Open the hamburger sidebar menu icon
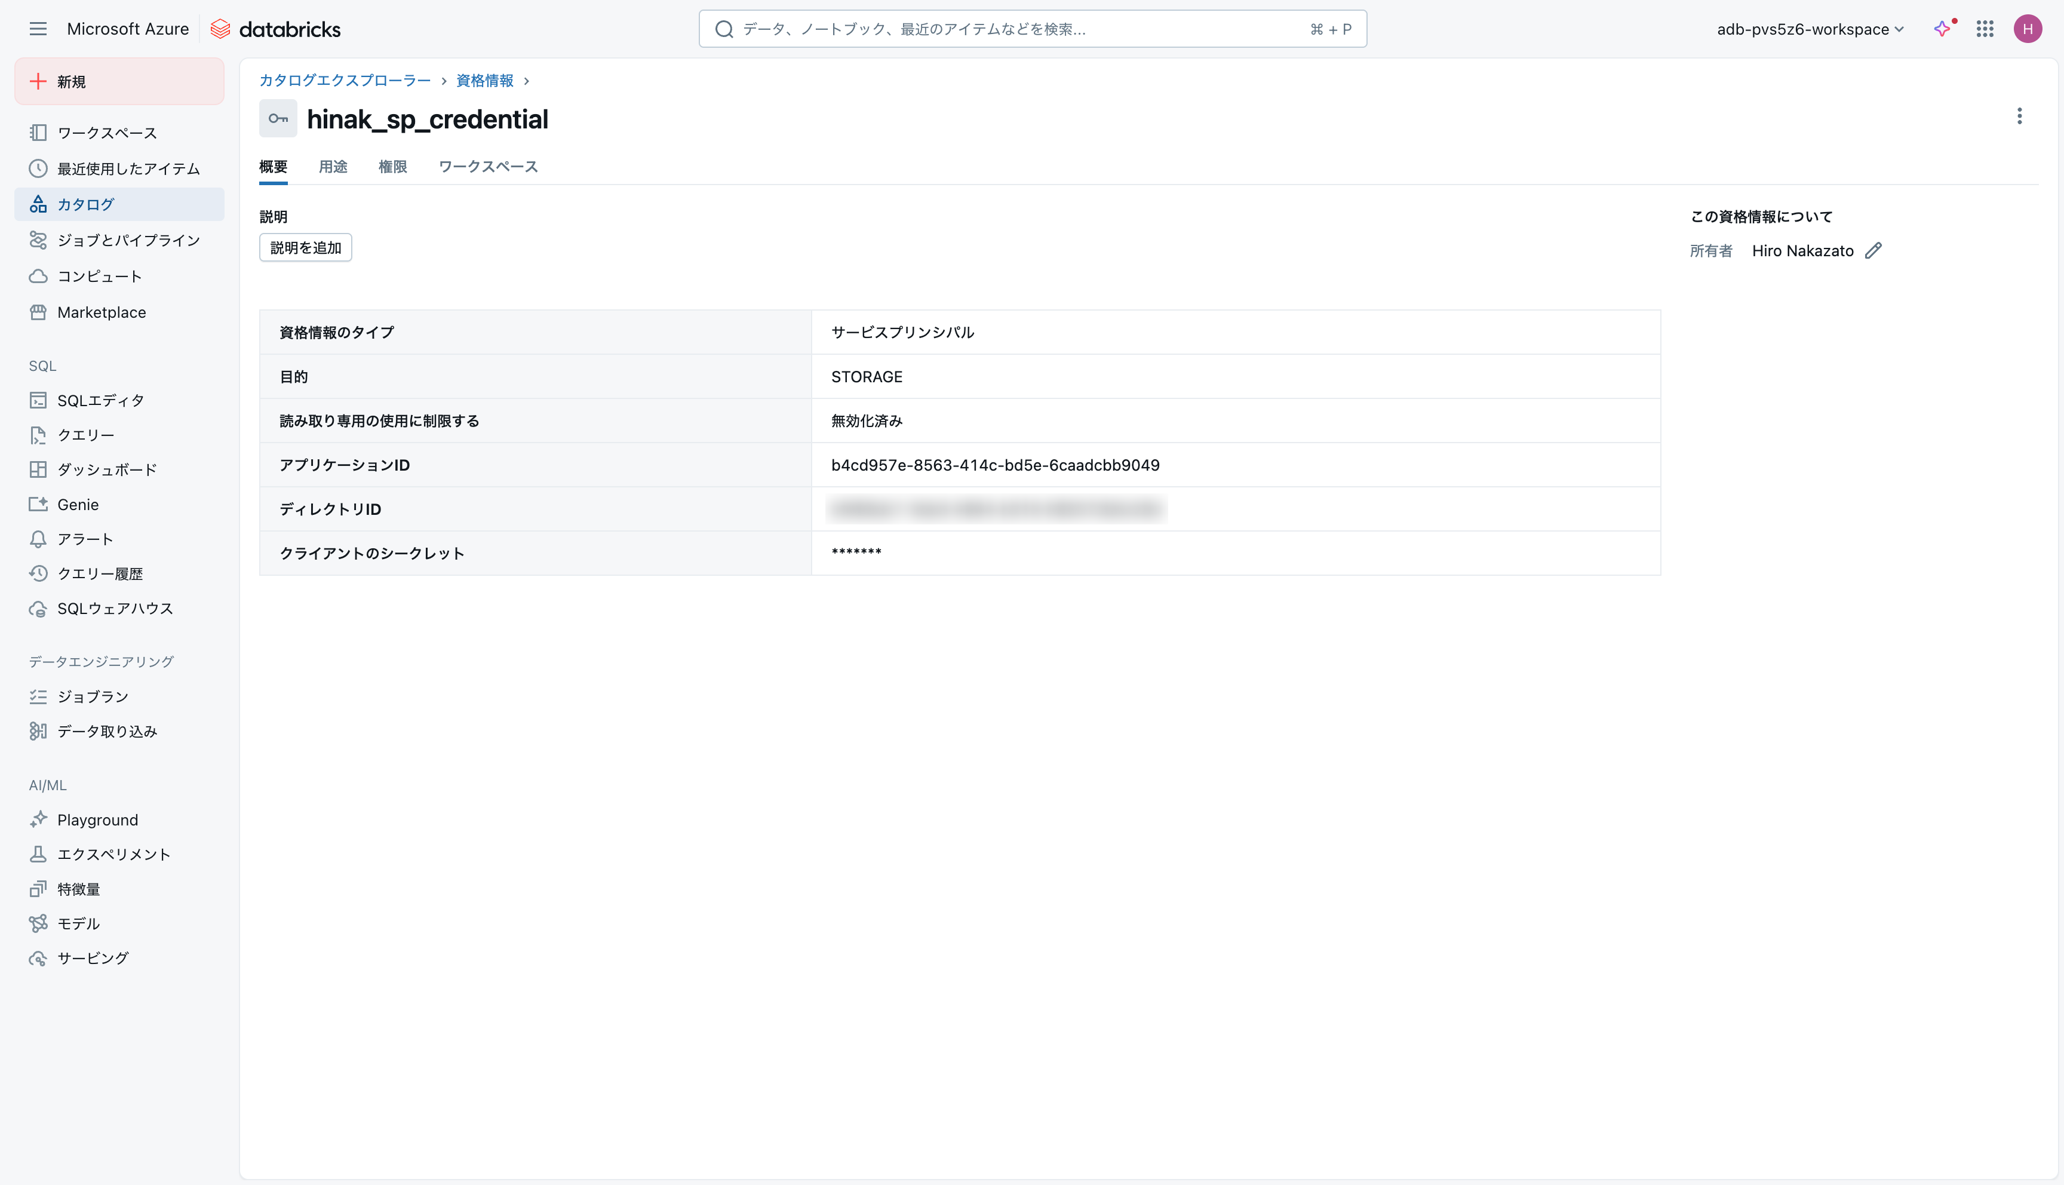 (38, 29)
